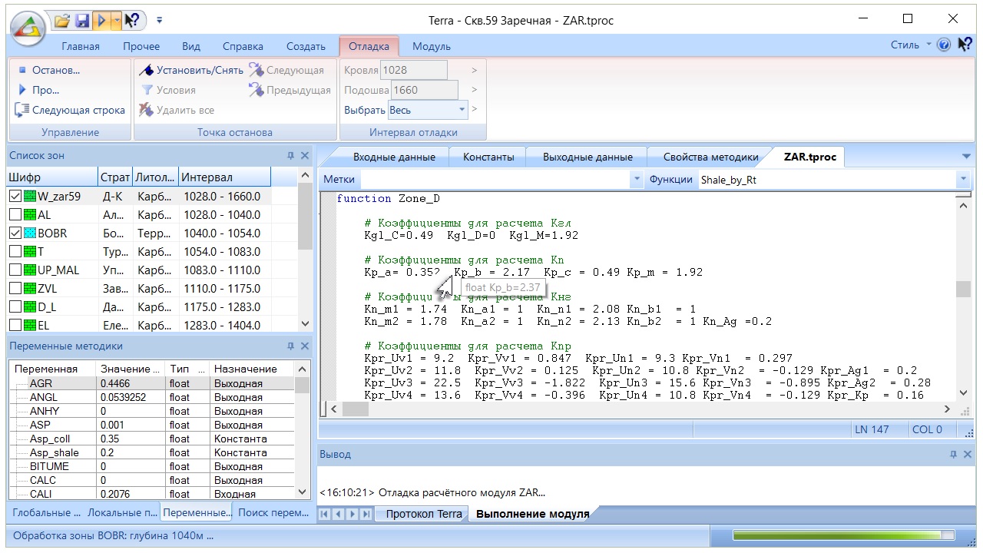Enable the AL zone checkbox
This screenshot has height=553, width=983.
pos(15,215)
